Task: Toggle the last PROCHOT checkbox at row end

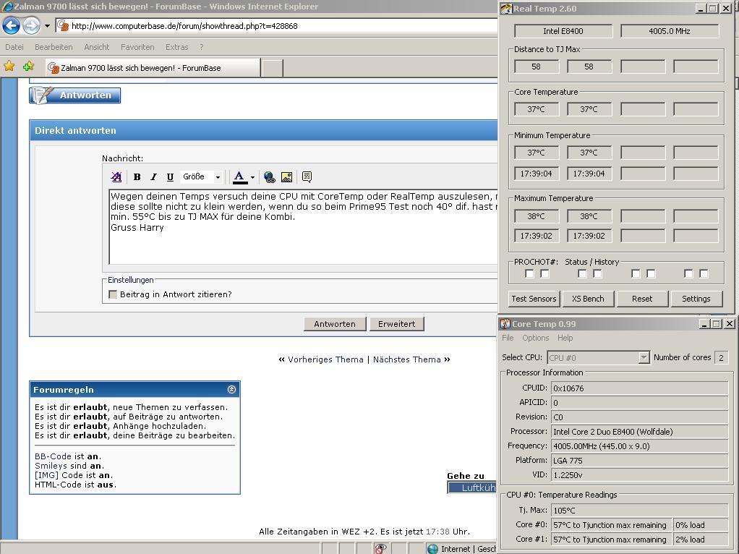Action: (x=704, y=273)
